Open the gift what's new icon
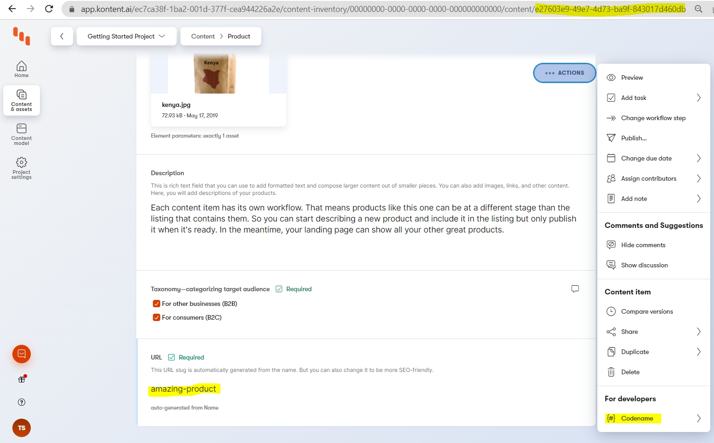This screenshot has height=443, width=714. click(22, 379)
